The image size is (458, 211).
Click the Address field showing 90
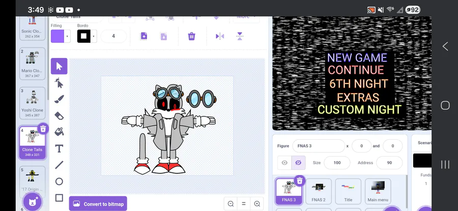click(x=389, y=163)
